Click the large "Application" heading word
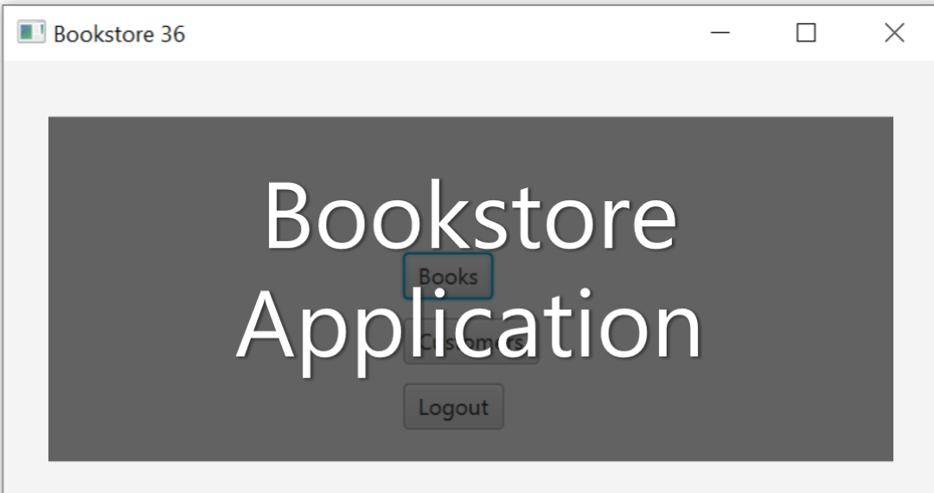934x493 pixels. (x=470, y=326)
